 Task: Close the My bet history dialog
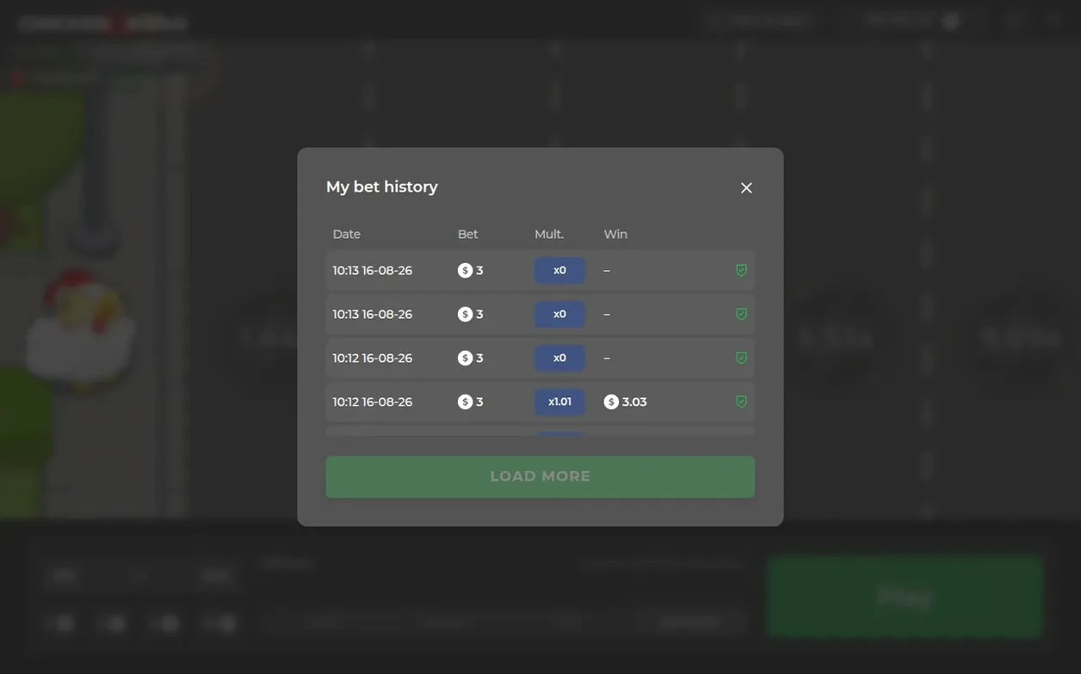[746, 187]
